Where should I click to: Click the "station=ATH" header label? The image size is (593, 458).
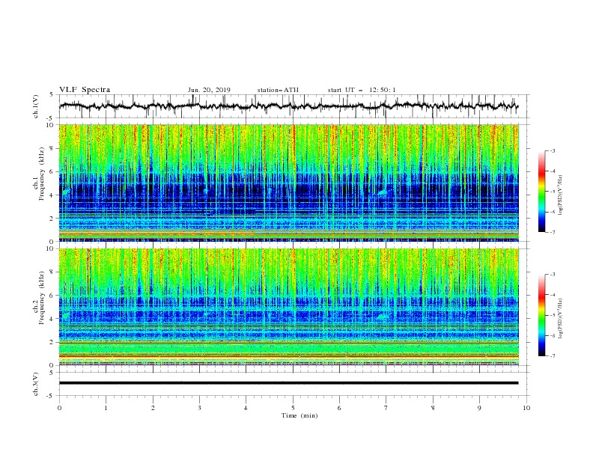pyautogui.click(x=278, y=90)
